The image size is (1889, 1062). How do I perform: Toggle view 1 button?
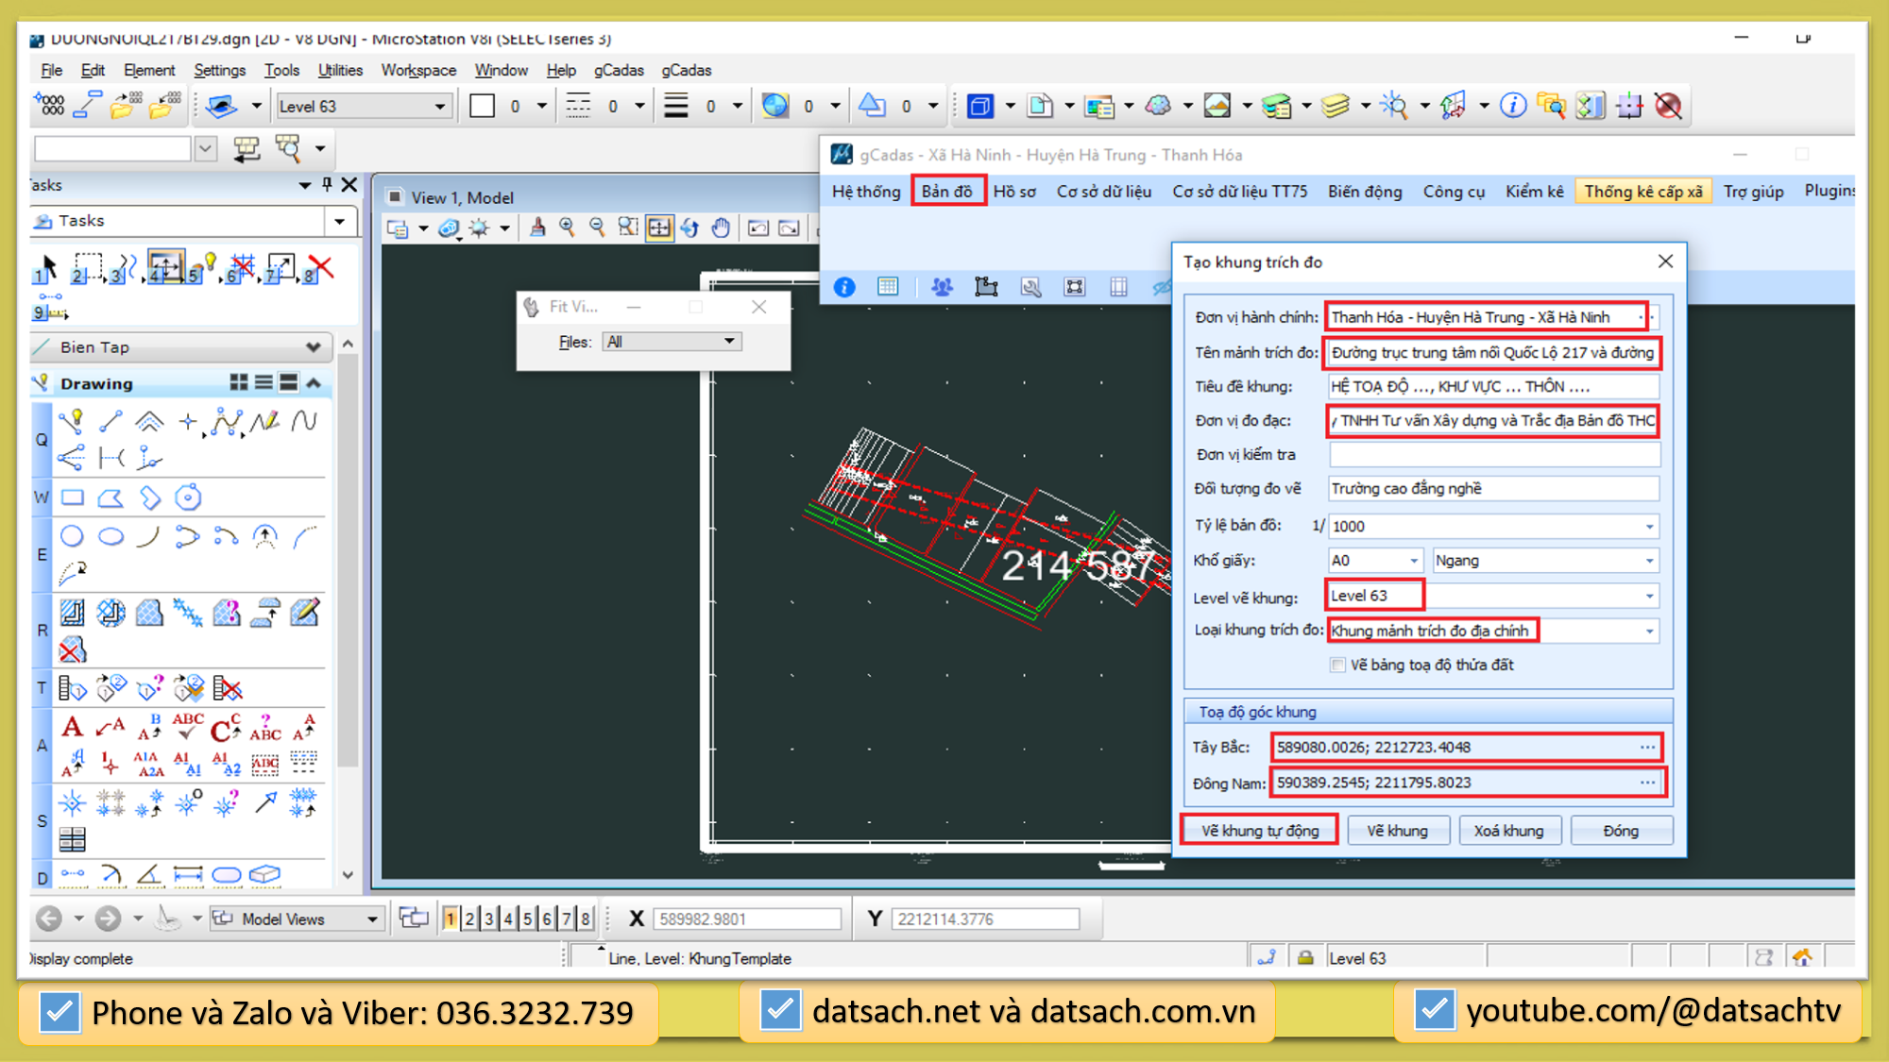coord(451,919)
